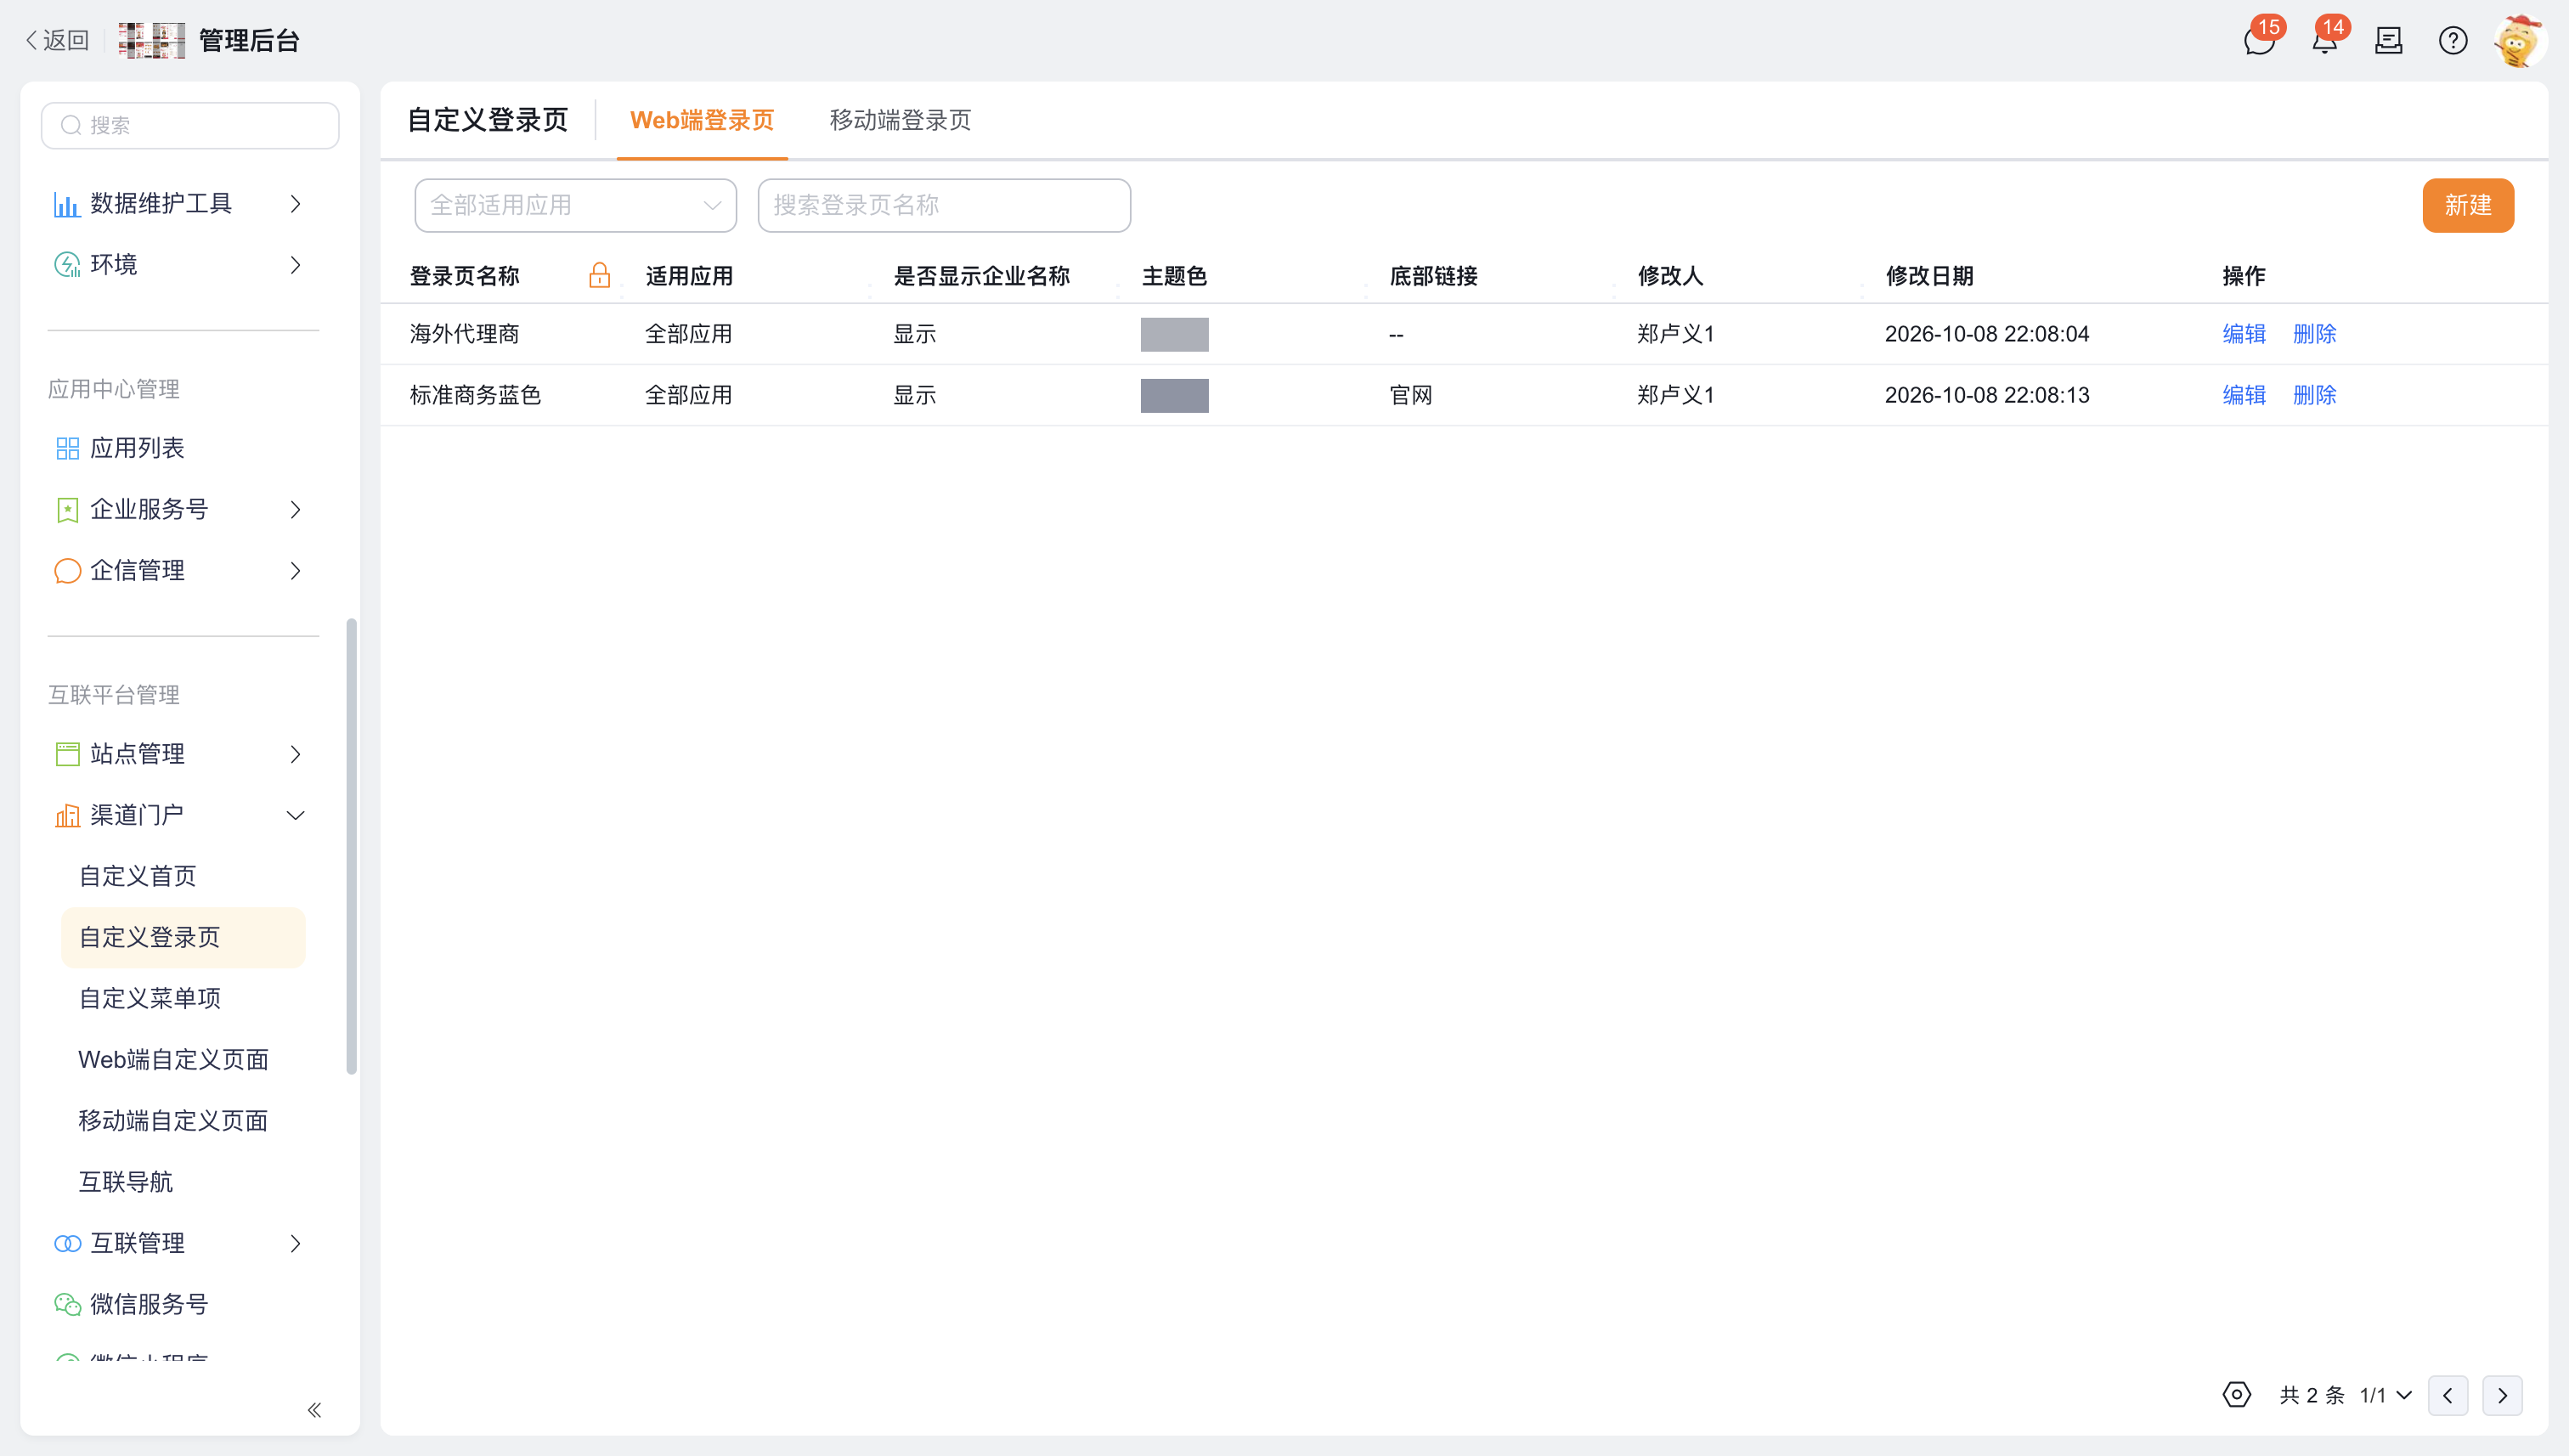Click the orange 新建 button

pos(2468,205)
